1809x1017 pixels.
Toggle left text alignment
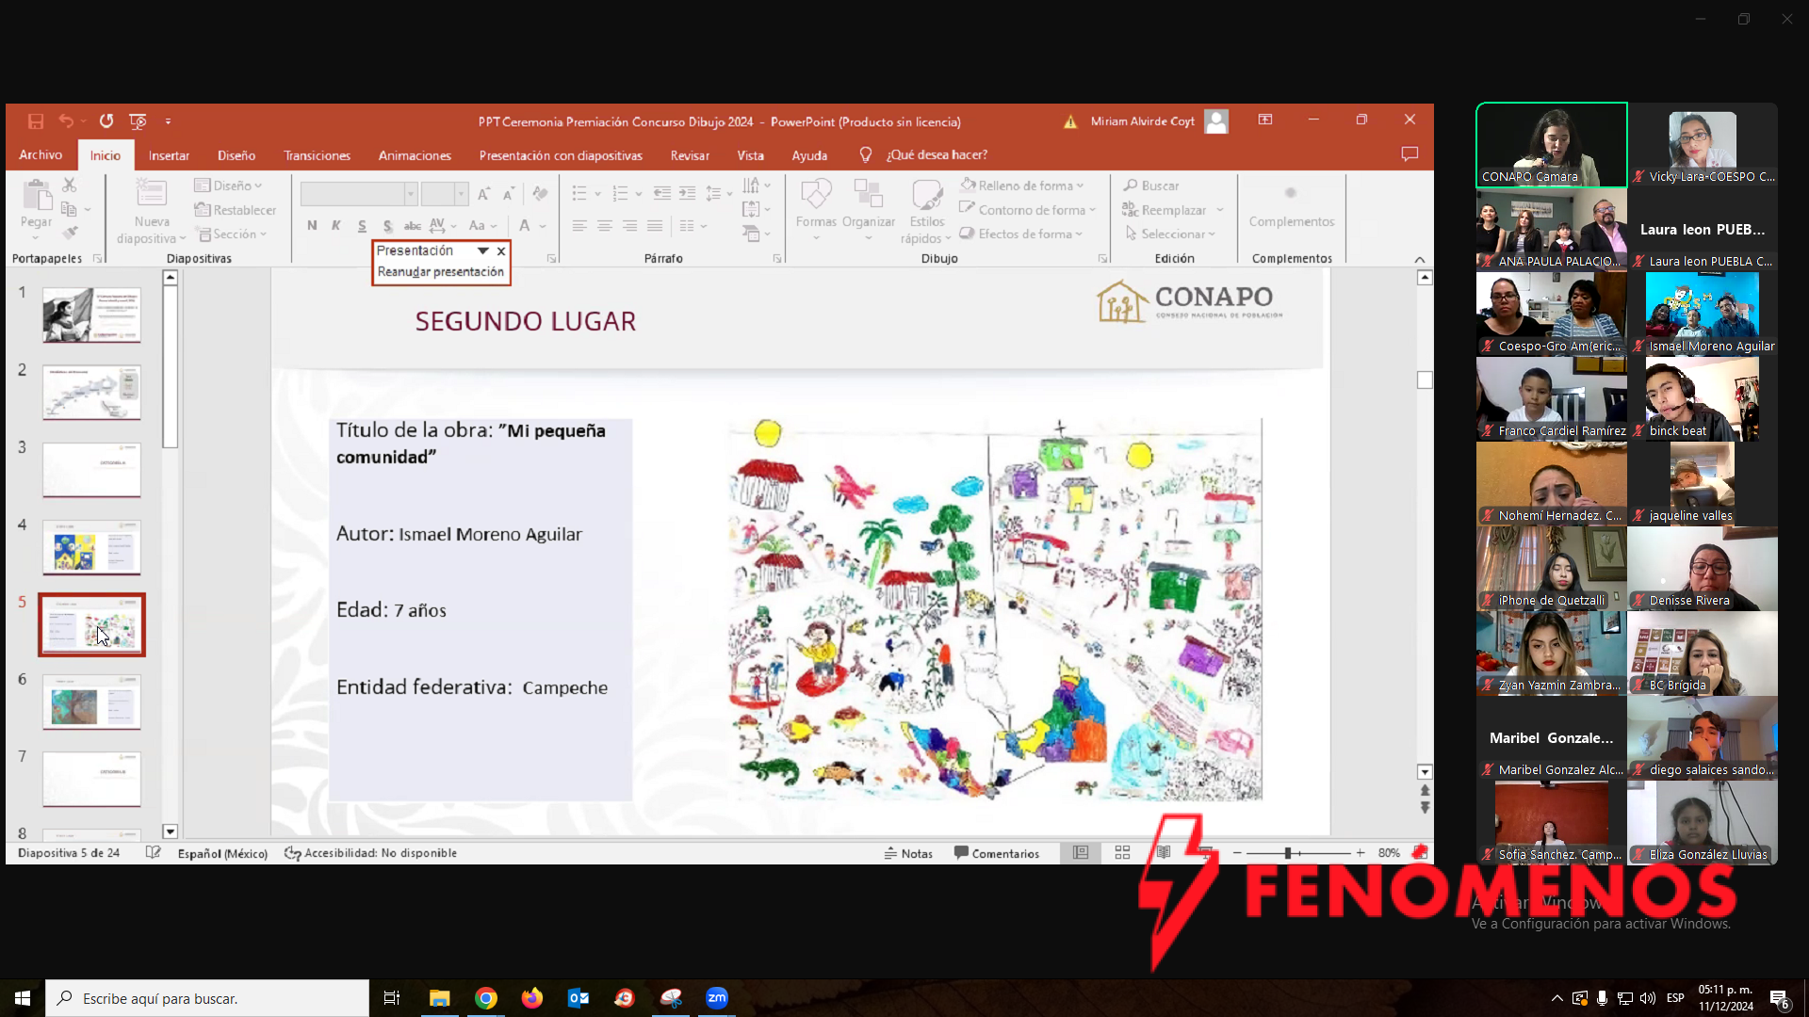click(579, 225)
